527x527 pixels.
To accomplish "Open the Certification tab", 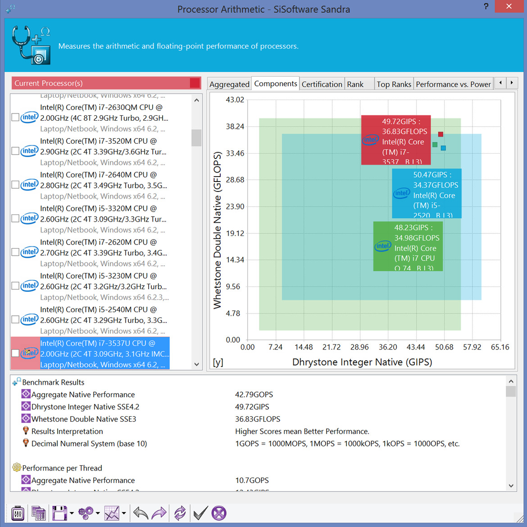I will click(322, 84).
